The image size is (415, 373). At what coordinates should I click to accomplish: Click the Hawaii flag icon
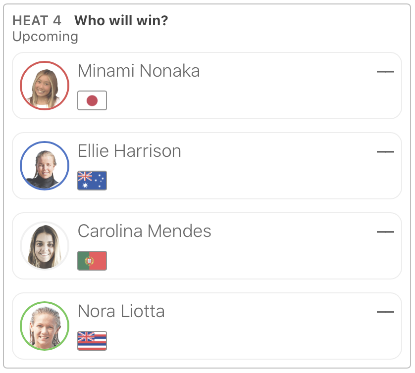click(92, 341)
